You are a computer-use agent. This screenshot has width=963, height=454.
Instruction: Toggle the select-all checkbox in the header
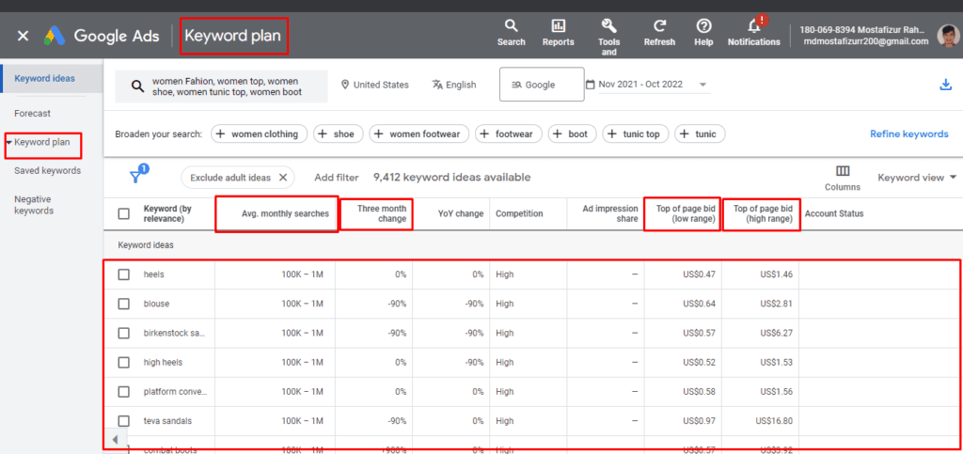123,213
